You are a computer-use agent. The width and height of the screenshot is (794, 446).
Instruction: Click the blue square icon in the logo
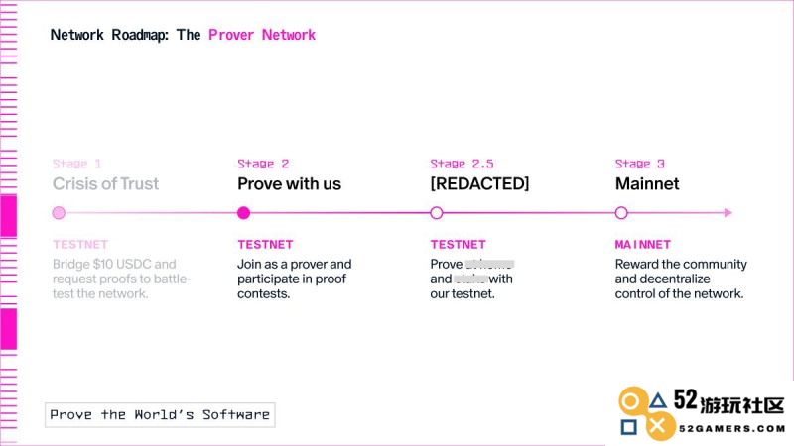pos(629,427)
